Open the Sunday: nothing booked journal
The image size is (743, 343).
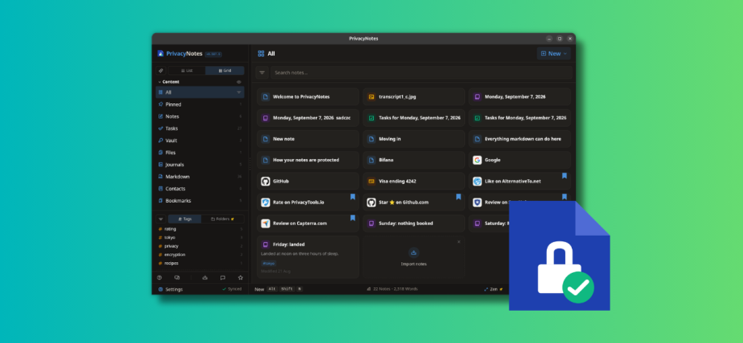coord(413,223)
